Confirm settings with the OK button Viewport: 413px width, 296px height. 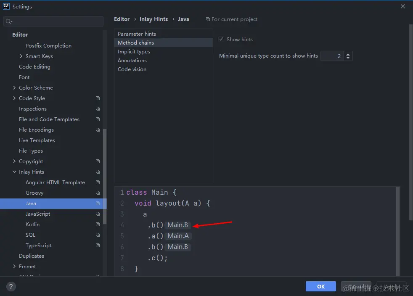[320, 286]
